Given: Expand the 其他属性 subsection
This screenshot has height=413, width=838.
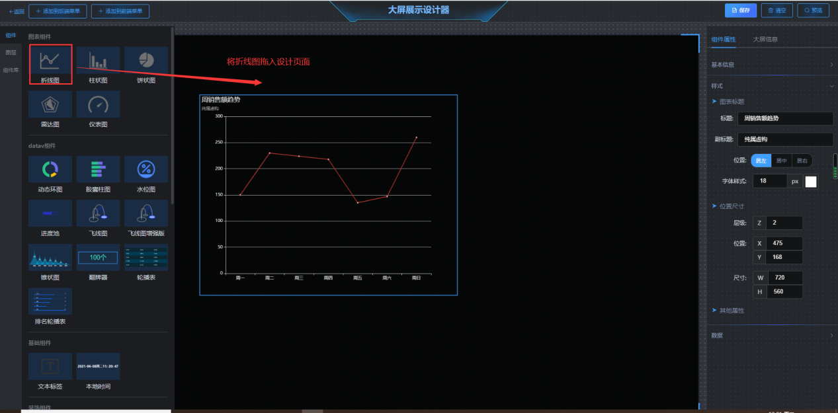Looking at the screenshot, I should click(728, 311).
